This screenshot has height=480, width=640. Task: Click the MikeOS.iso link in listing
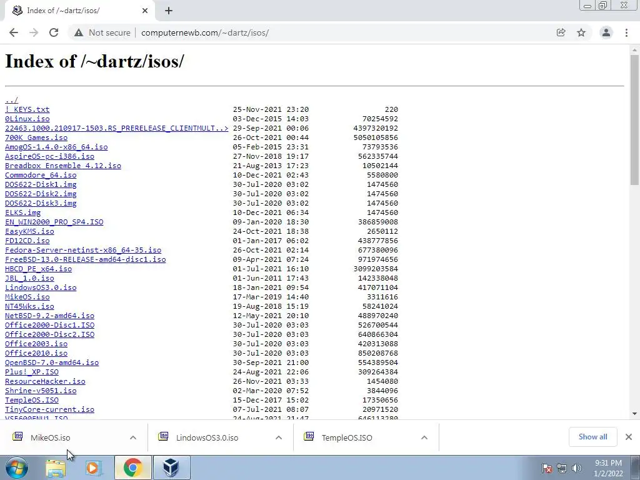point(27,297)
